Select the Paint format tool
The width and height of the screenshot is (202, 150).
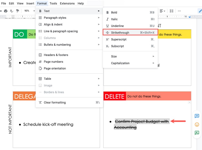click(17, 11)
